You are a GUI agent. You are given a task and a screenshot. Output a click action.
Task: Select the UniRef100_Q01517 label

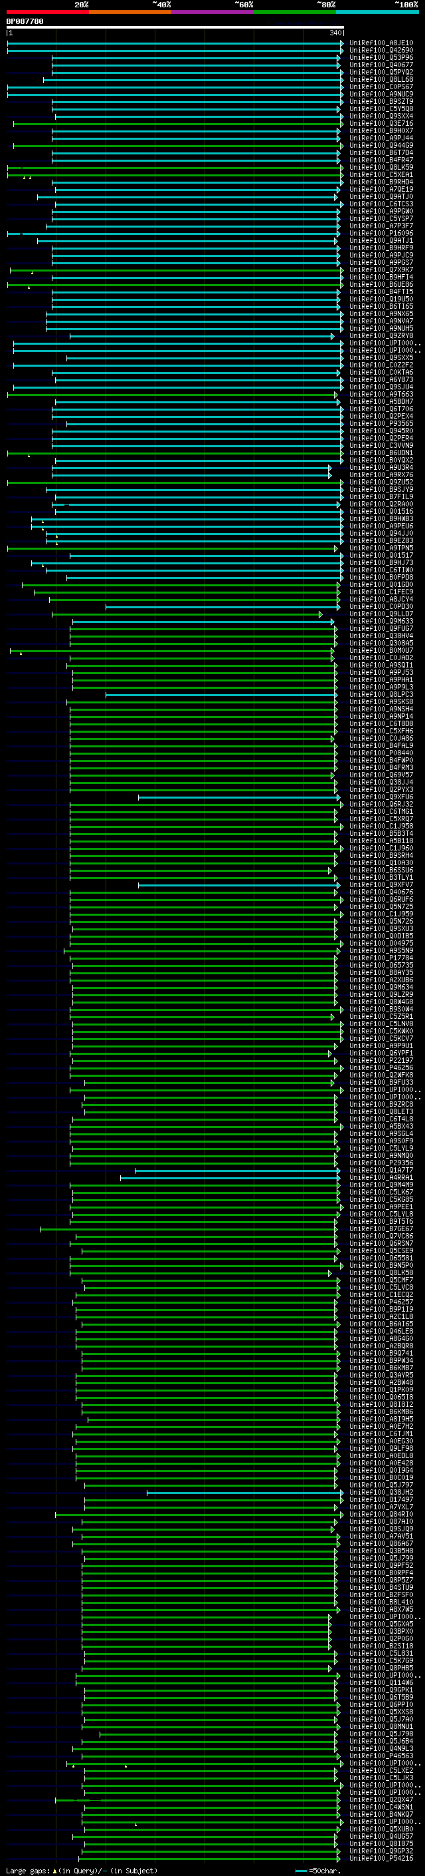tap(381, 556)
